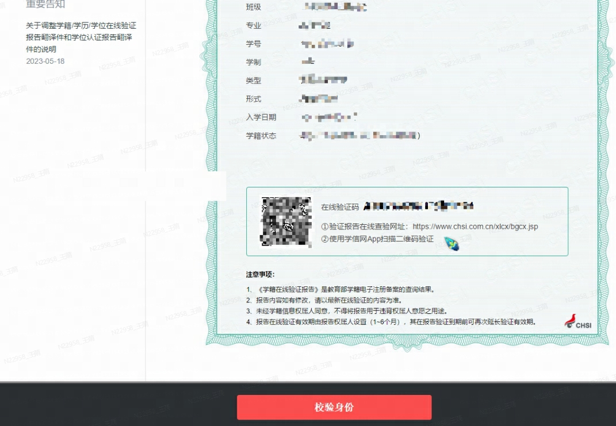Image resolution: width=616 pixels, height=426 pixels.
Task: Click the 类型 field label
Action: (x=253, y=81)
